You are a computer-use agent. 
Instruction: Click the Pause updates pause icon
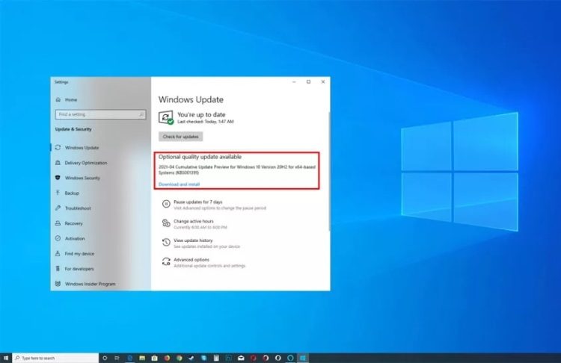click(165, 204)
